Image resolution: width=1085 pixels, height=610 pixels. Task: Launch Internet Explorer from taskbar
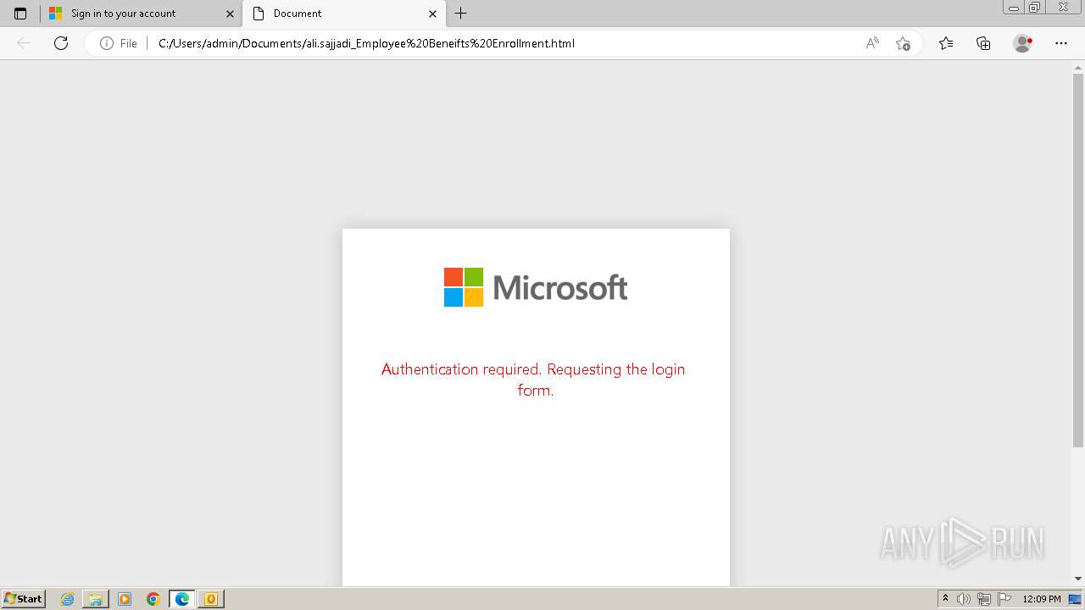(67, 599)
